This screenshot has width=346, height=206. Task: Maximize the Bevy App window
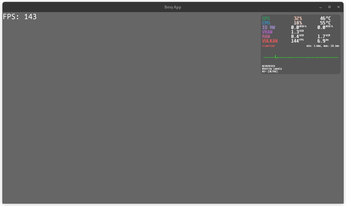tap(329, 7)
